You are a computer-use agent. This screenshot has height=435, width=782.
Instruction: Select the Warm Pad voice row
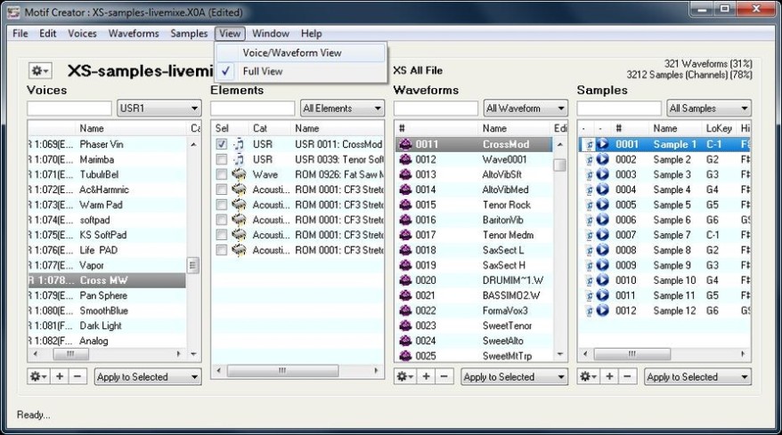click(107, 205)
